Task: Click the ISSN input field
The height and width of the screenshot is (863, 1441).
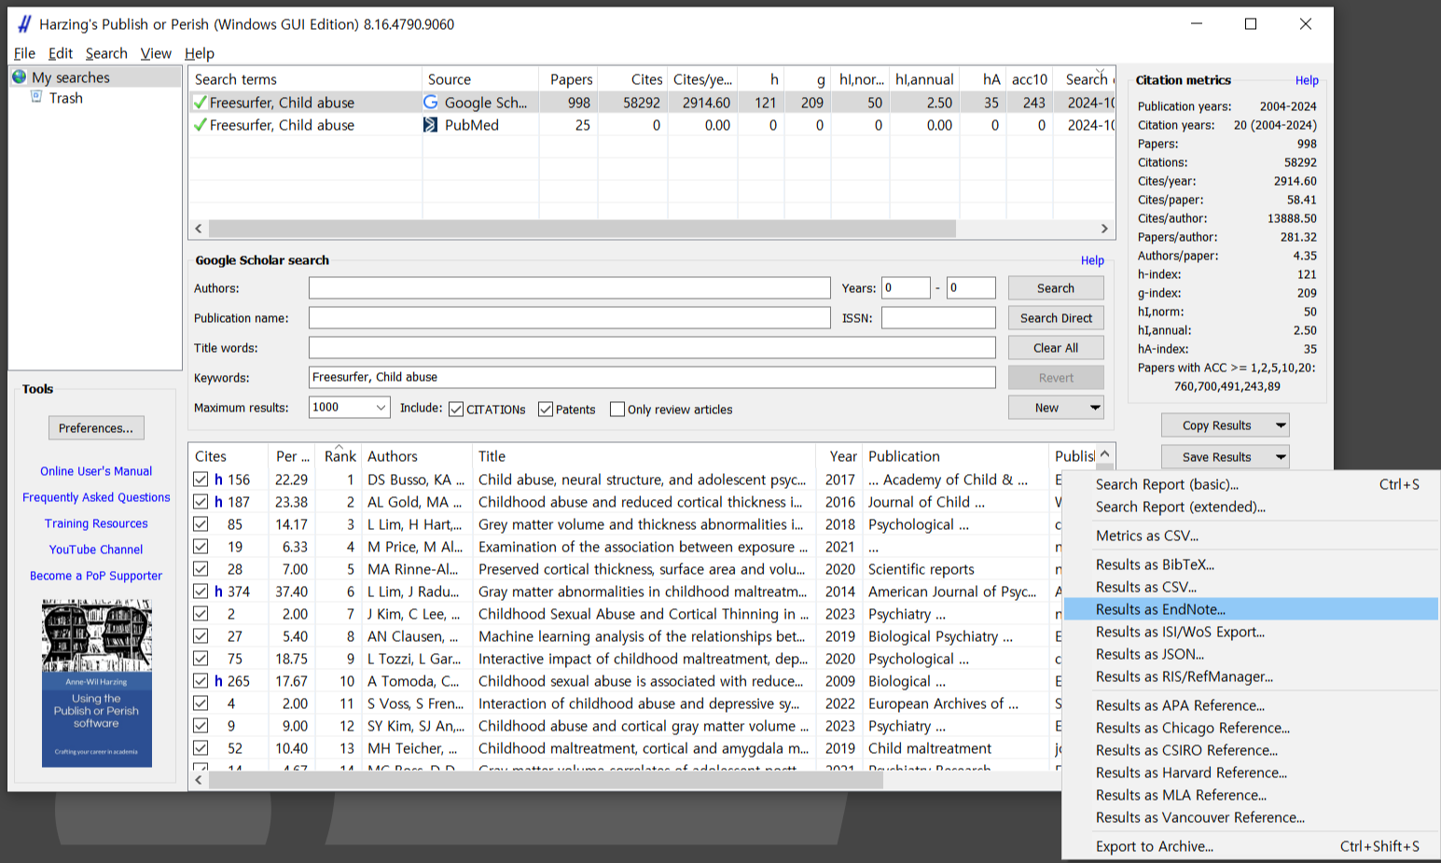Action: tap(938, 318)
